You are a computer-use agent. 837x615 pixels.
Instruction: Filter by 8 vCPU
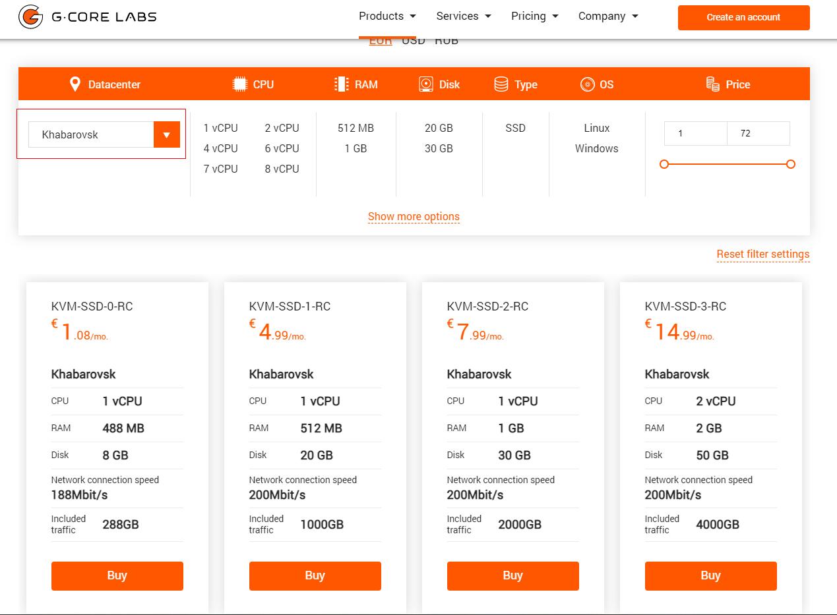[x=282, y=169]
